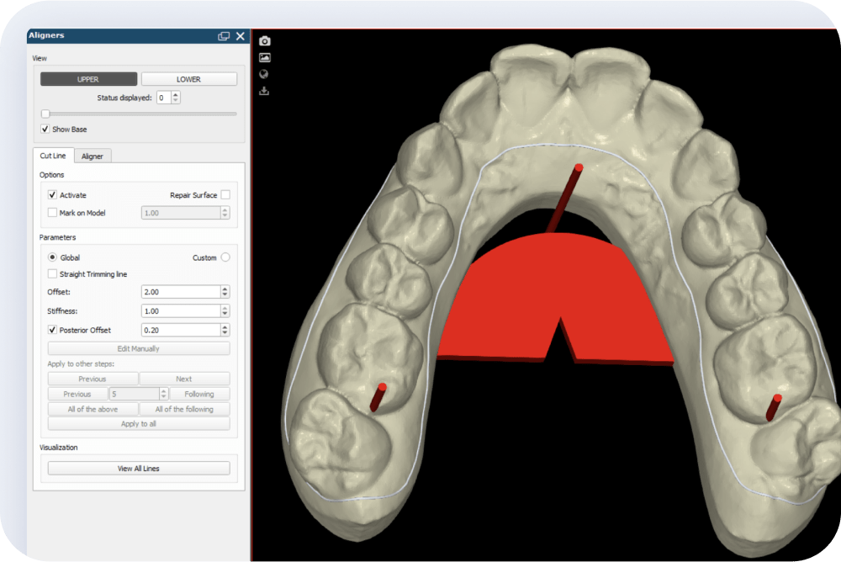Switch to the Cut Line tab

pos(52,156)
